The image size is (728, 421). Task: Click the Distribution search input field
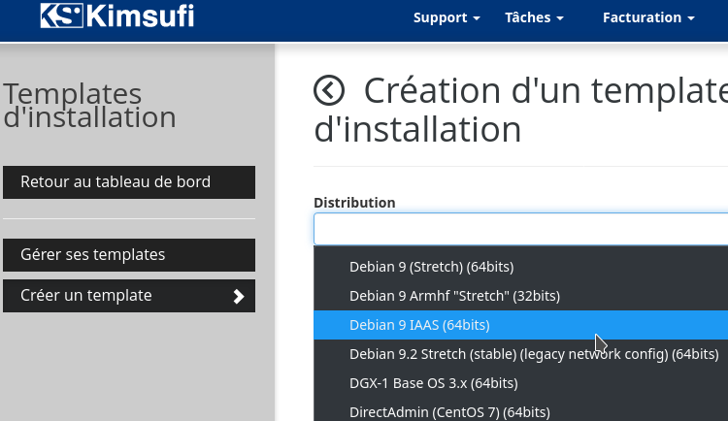click(521, 229)
